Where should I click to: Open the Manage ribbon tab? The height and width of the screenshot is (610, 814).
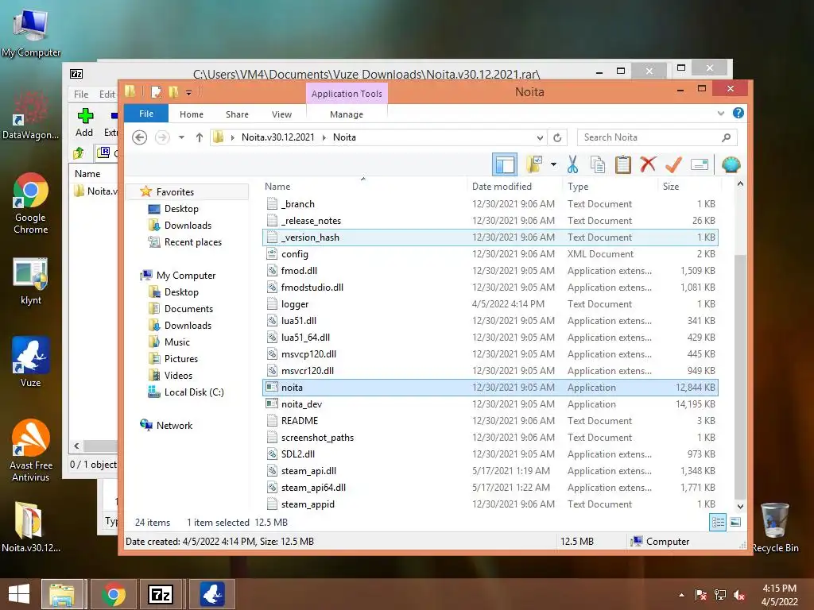tap(347, 114)
